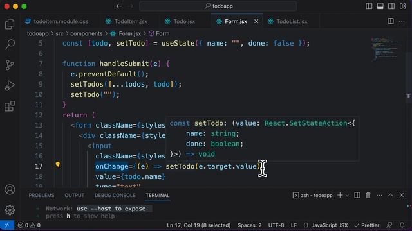412x231 pixels.
Task: Click value={todo.name} on line 18
Action: click(130, 177)
